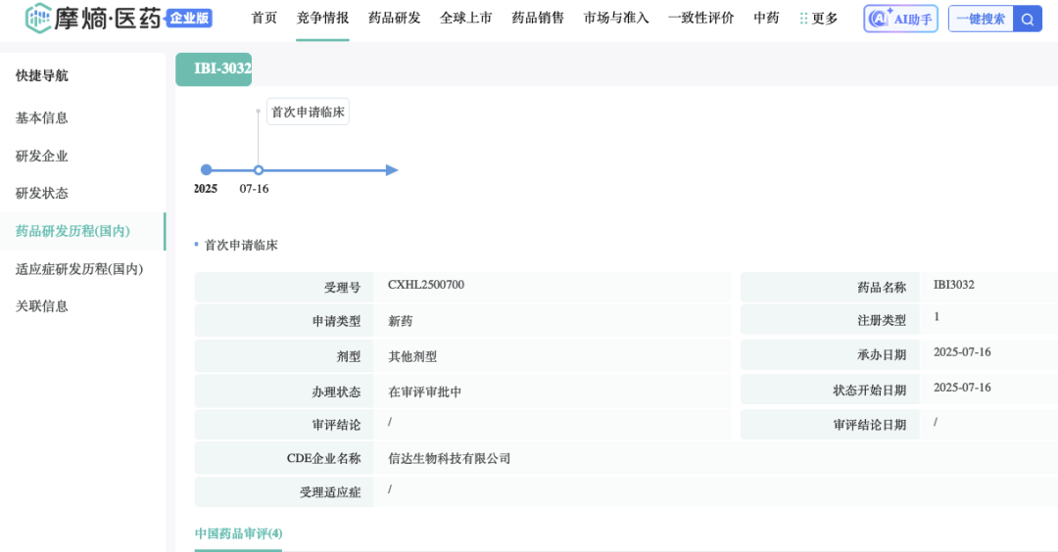Go to 基本信息 in quick navigation
The height and width of the screenshot is (552, 1058).
(x=42, y=118)
